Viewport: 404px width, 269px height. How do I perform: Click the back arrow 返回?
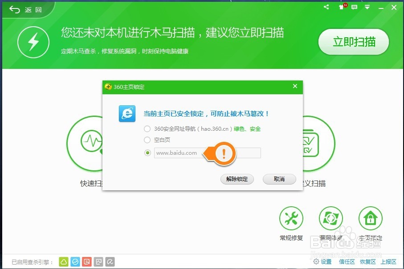25,10
